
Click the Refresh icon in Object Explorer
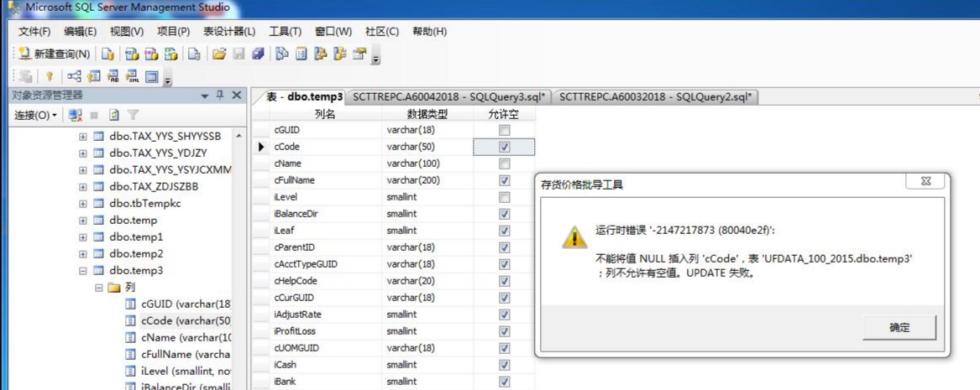pyautogui.click(x=113, y=116)
